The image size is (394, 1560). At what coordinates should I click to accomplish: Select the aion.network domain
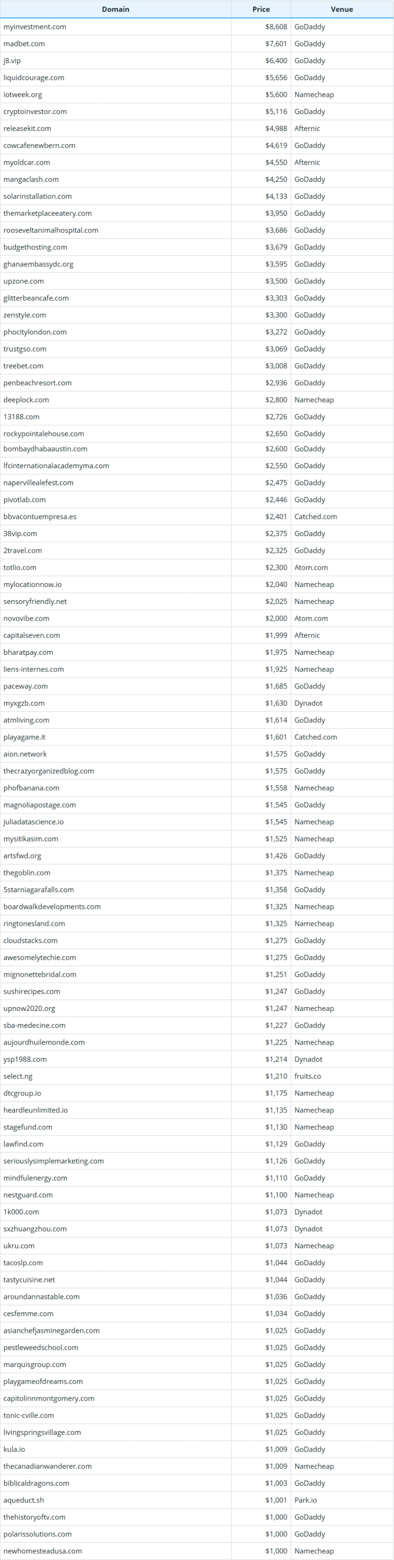tap(25, 754)
